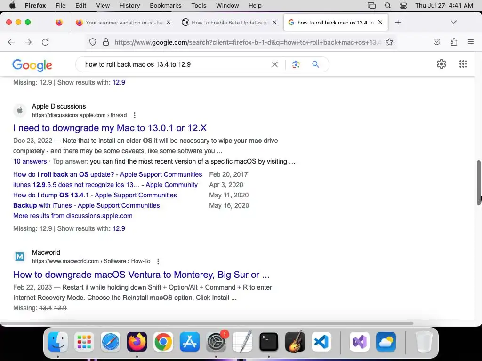This screenshot has width=482, height=361.
Task: Open the Weather app from the Dock
Action: (x=386, y=342)
